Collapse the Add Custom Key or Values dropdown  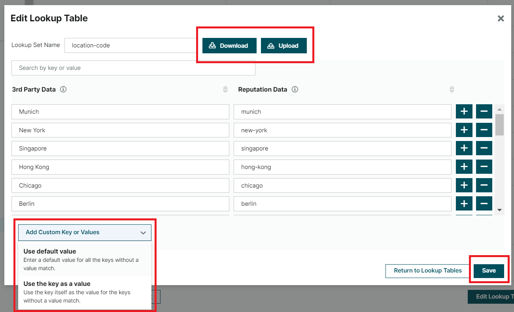85,233
